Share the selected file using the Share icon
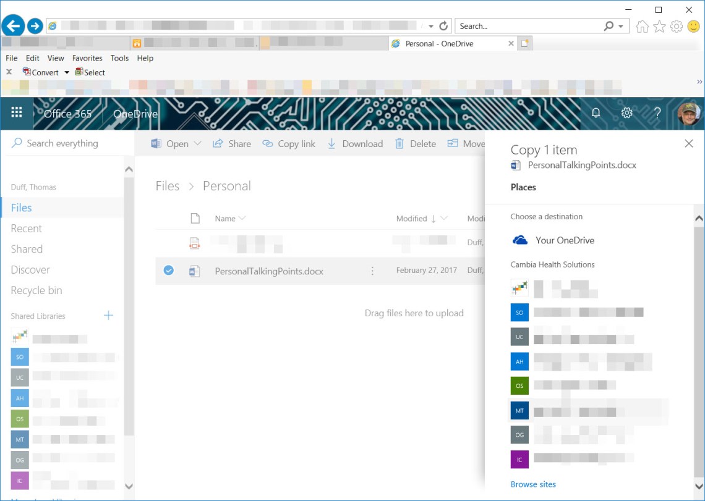 point(231,143)
